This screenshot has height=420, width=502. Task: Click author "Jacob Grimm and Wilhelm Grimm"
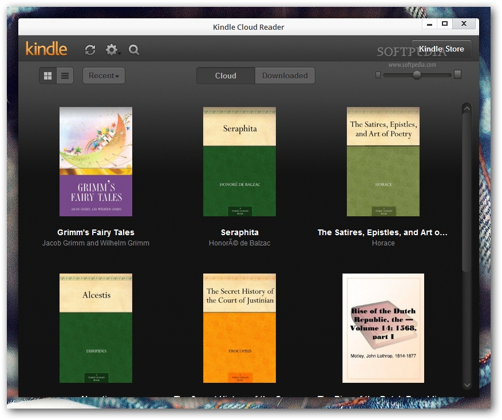point(96,243)
